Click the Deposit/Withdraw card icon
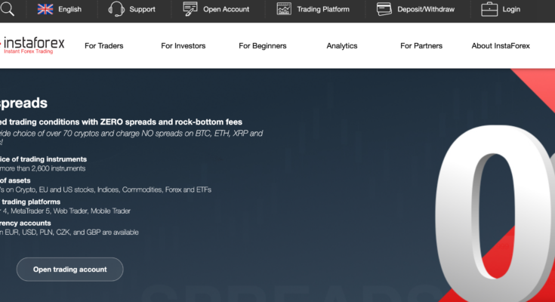The width and height of the screenshot is (555, 302). tap(384, 9)
